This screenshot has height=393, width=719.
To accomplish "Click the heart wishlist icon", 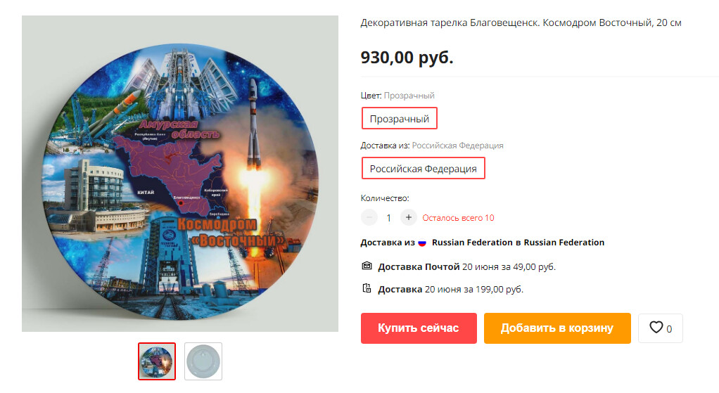I will [x=656, y=327].
